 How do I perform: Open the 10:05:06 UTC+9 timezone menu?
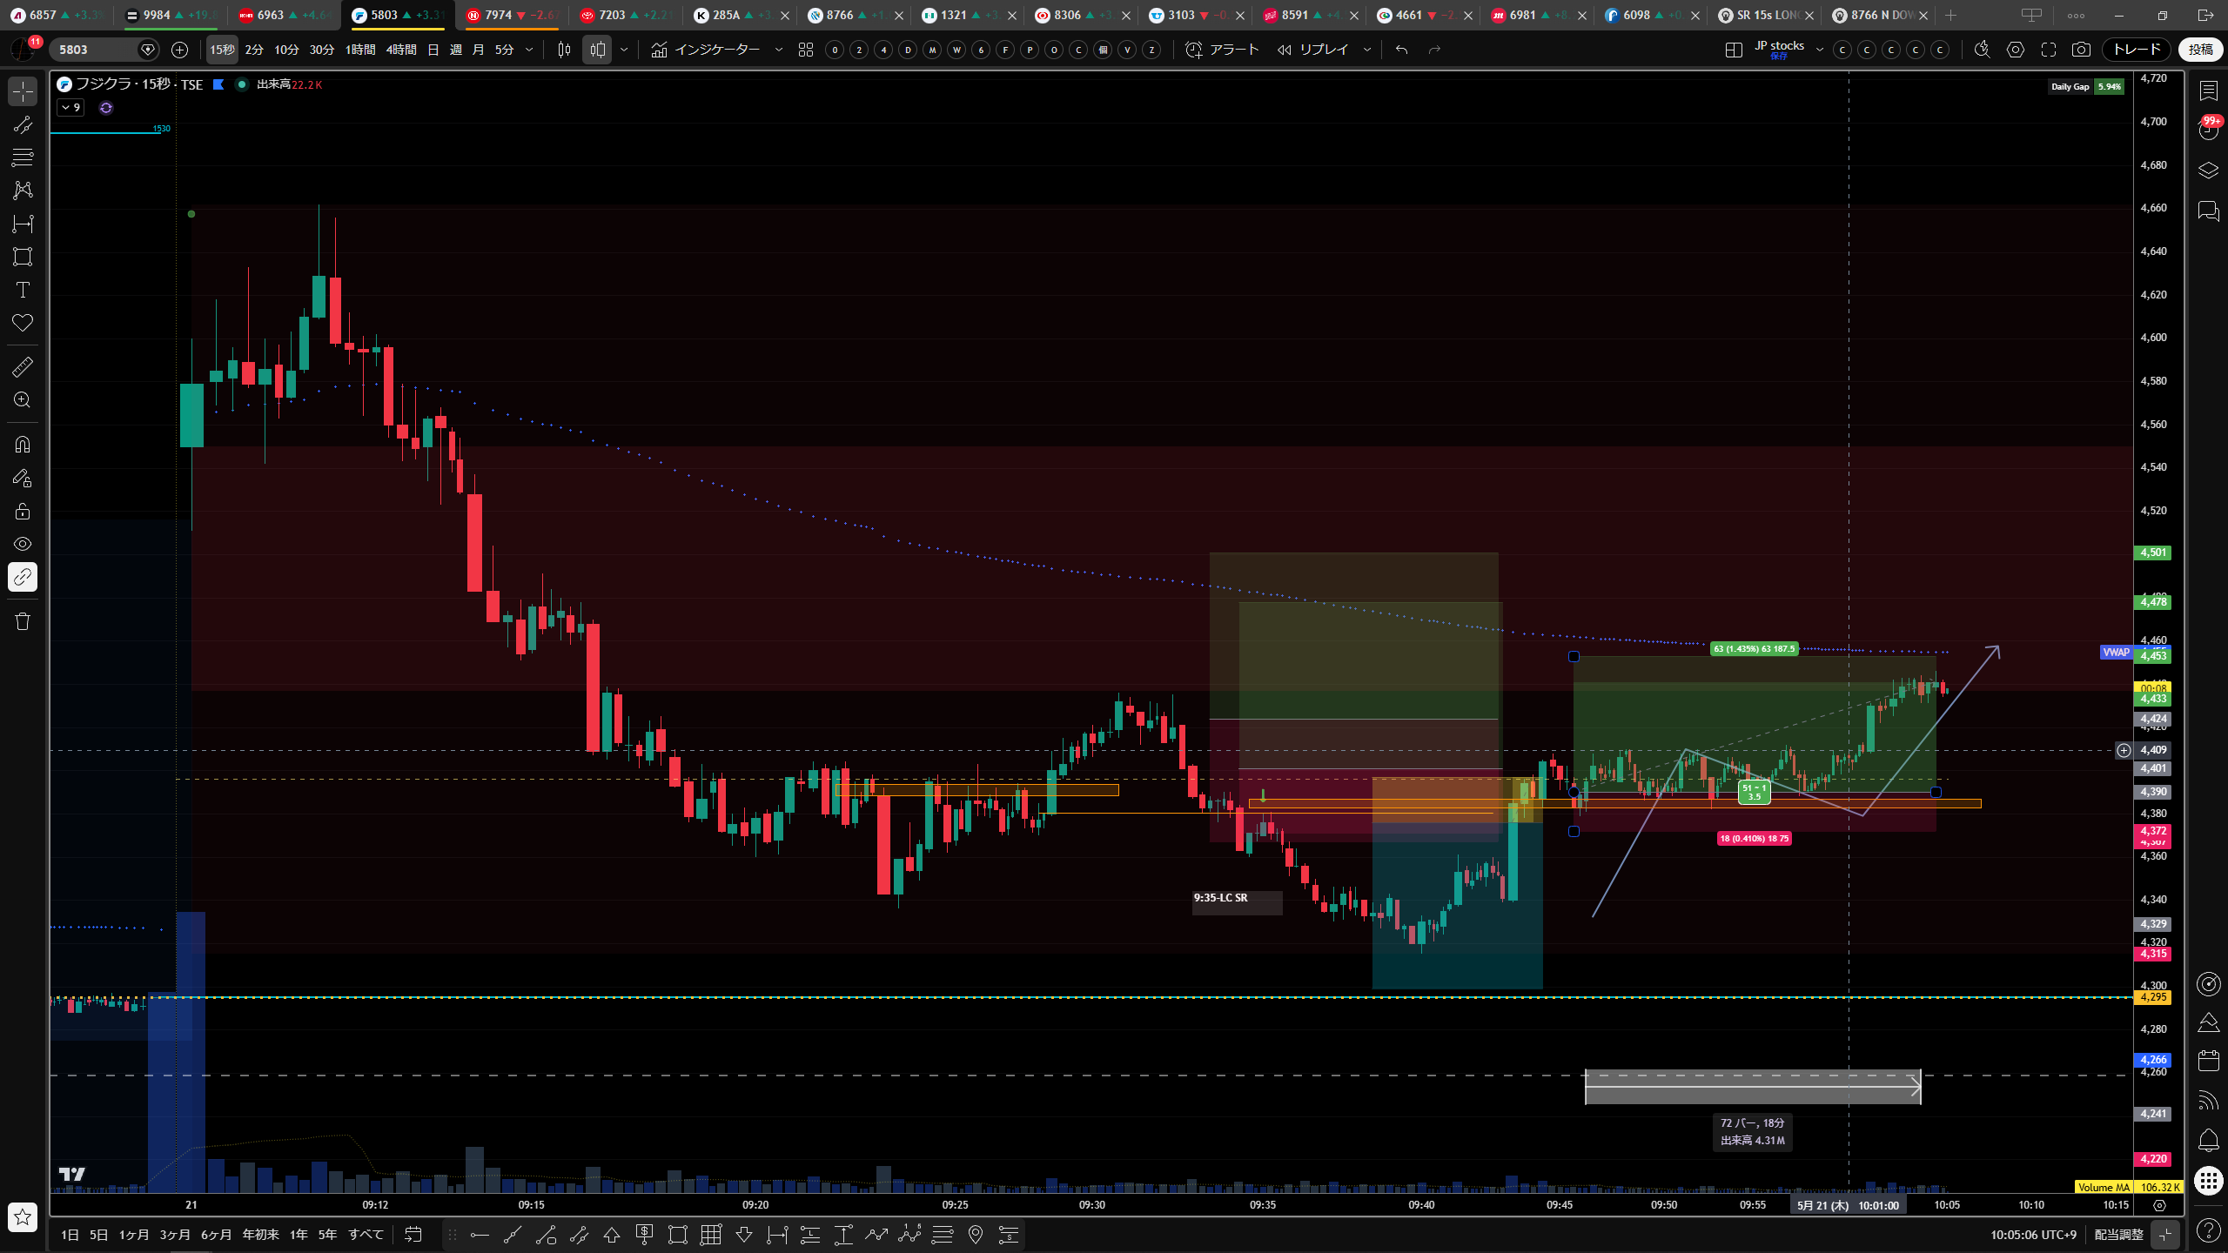[2033, 1235]
